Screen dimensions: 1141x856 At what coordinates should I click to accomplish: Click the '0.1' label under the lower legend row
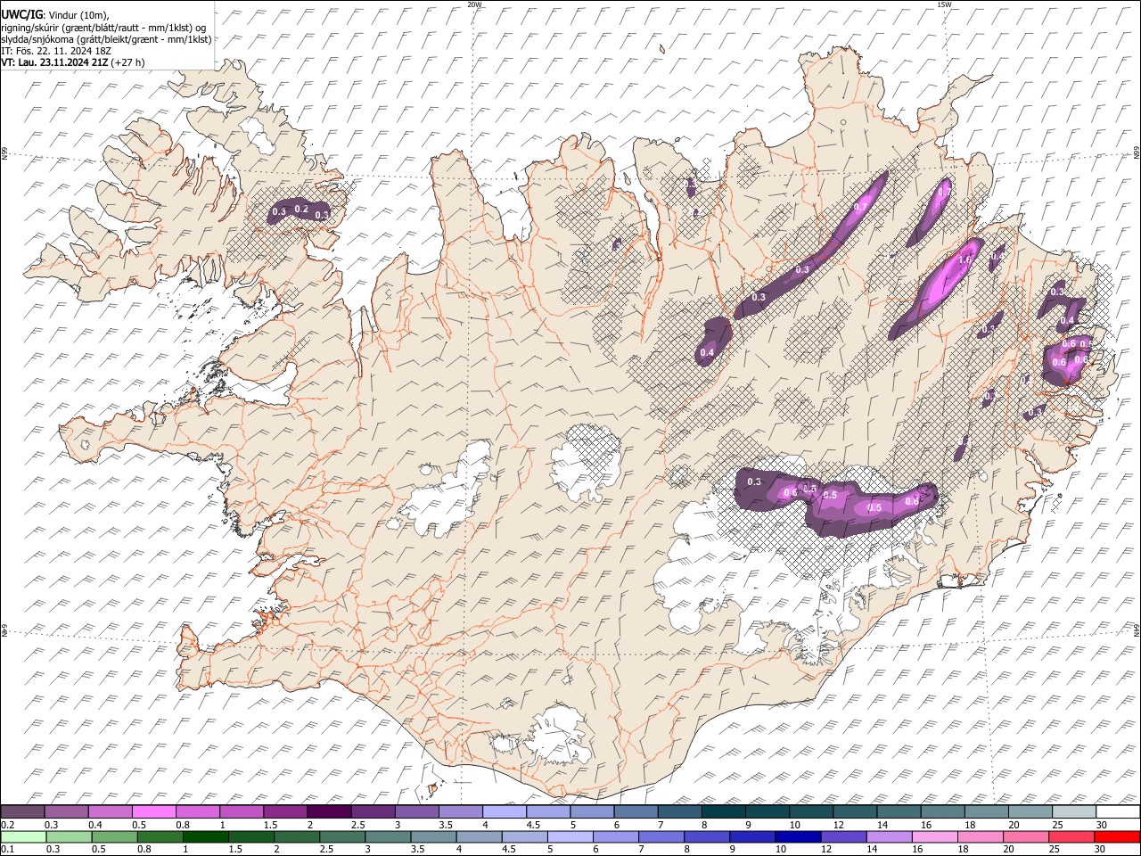[x=6, y=850]
